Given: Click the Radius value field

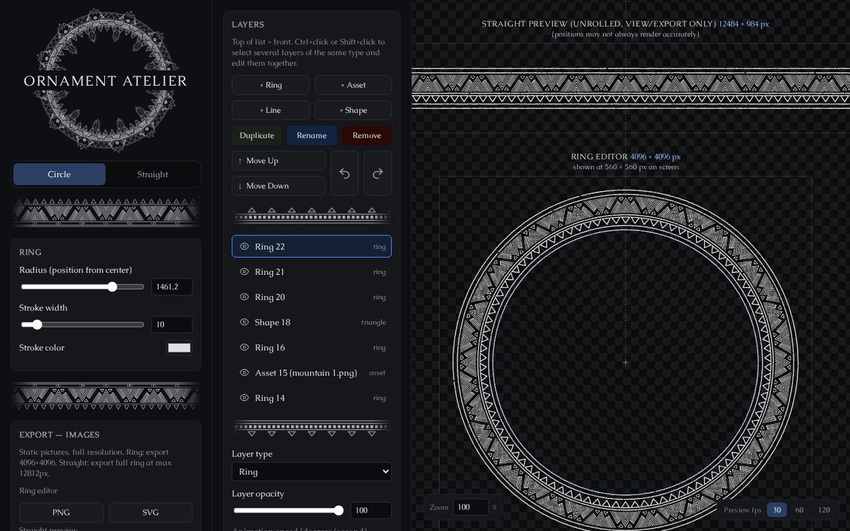Looking at the screenshot, I should tap(172, 287).
